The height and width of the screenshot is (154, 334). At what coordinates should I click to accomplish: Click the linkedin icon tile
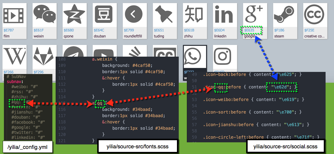(225, 15)
